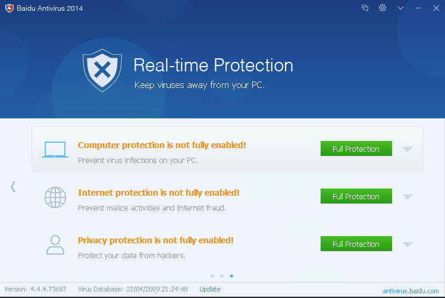Open the title bar dropdown menu arrow

point(400,8)
